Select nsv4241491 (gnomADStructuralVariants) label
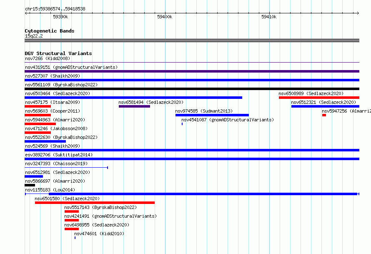Image resolution: width=371 pixels, height=254 pixels. [110, 216]
